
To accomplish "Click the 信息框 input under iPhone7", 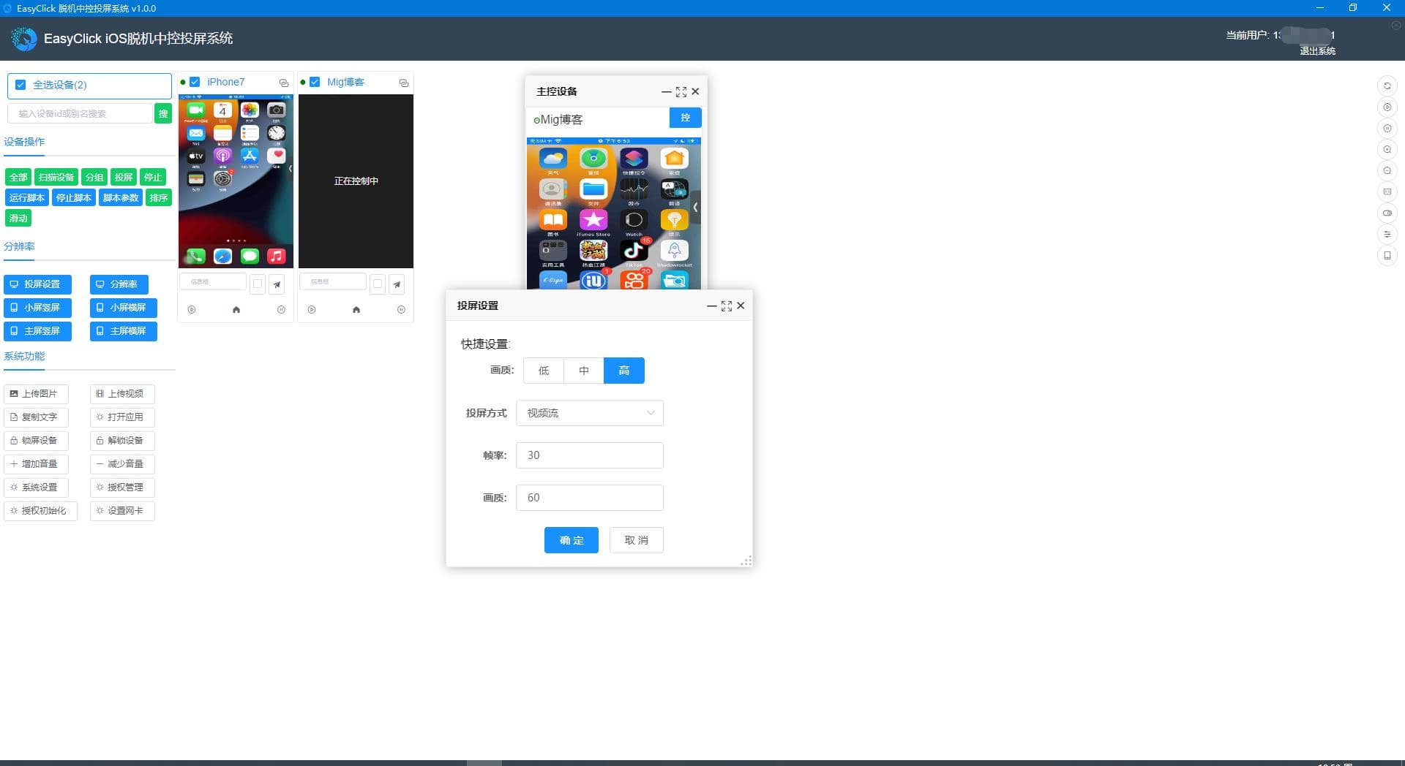I will coord(213,281).
